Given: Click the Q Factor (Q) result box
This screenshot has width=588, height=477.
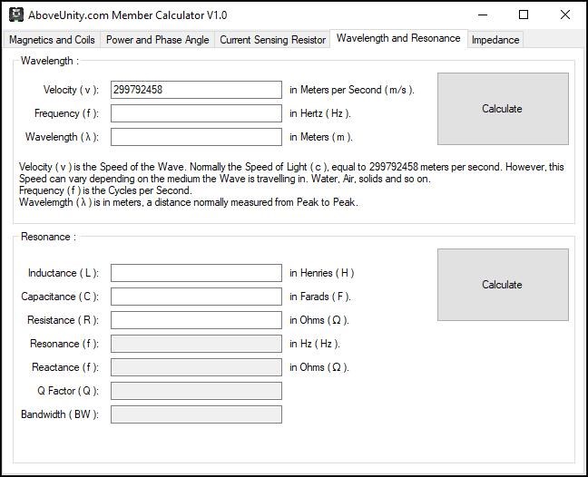Looking at the screenshot, I should 196,391.
